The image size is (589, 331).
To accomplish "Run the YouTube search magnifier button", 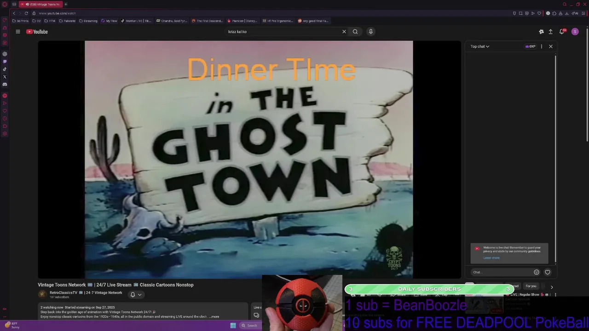I will [x=355, y=32].
